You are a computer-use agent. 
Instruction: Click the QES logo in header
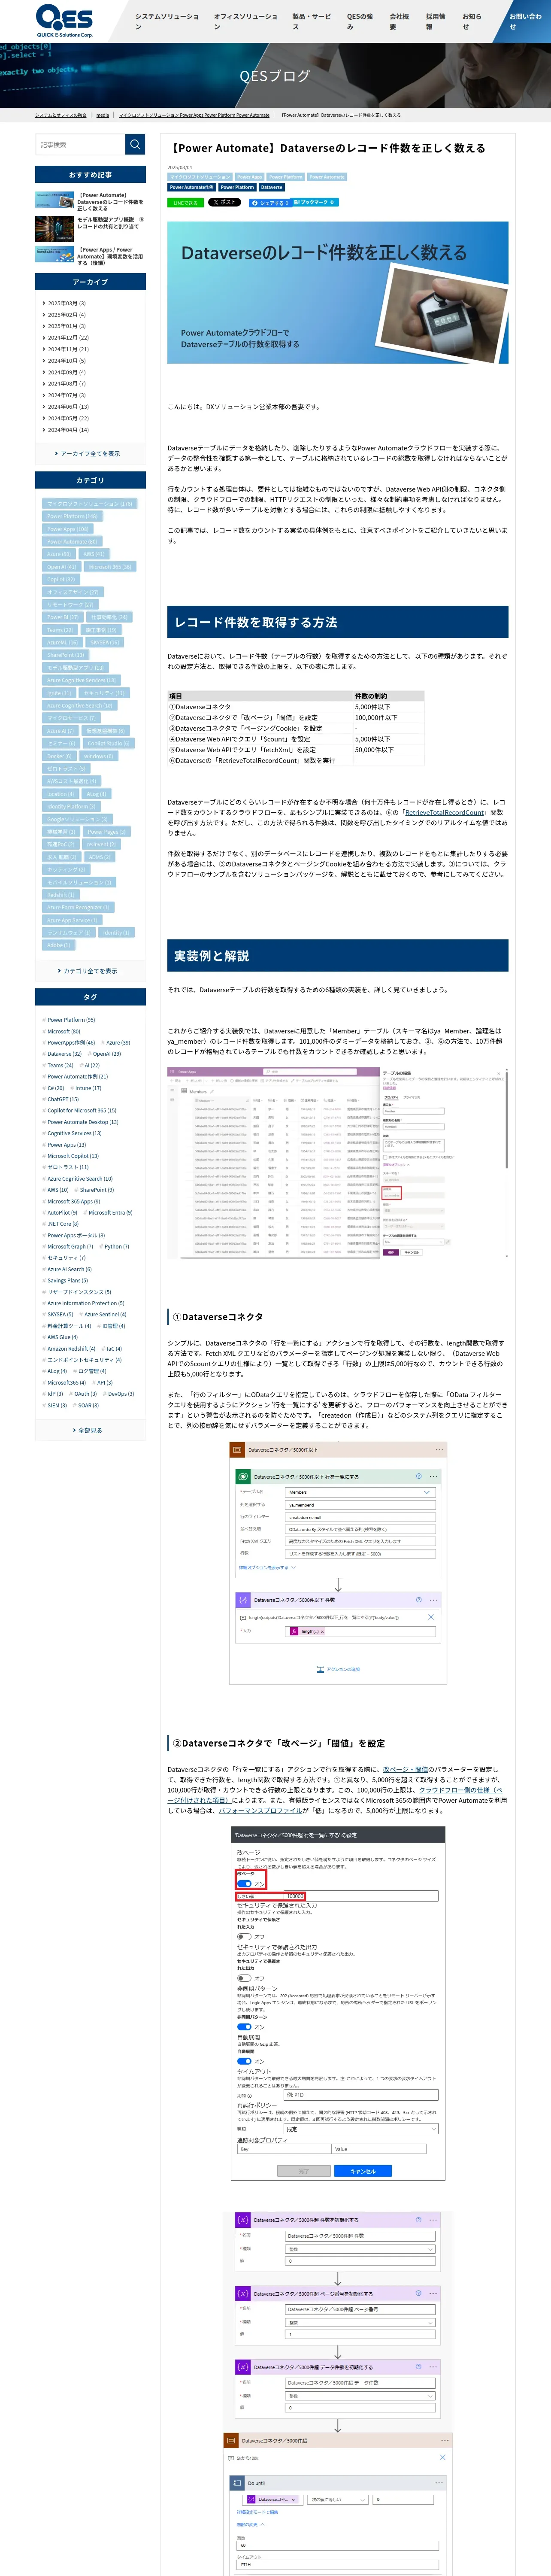(64, 20)
